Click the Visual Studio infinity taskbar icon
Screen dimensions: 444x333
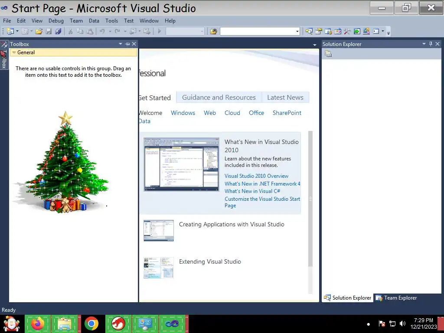[172, 323]
